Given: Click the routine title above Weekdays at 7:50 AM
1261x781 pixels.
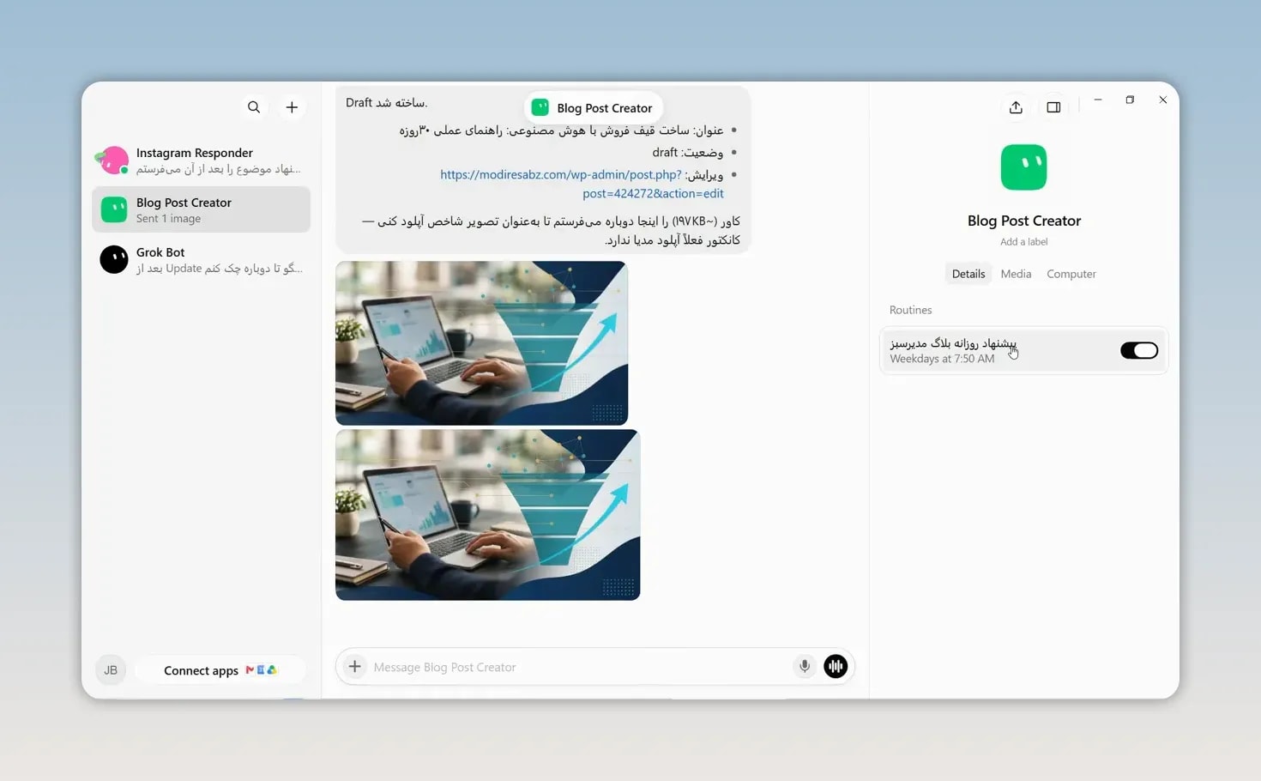Looking at the screenshot, I should (x=953, y=343).
